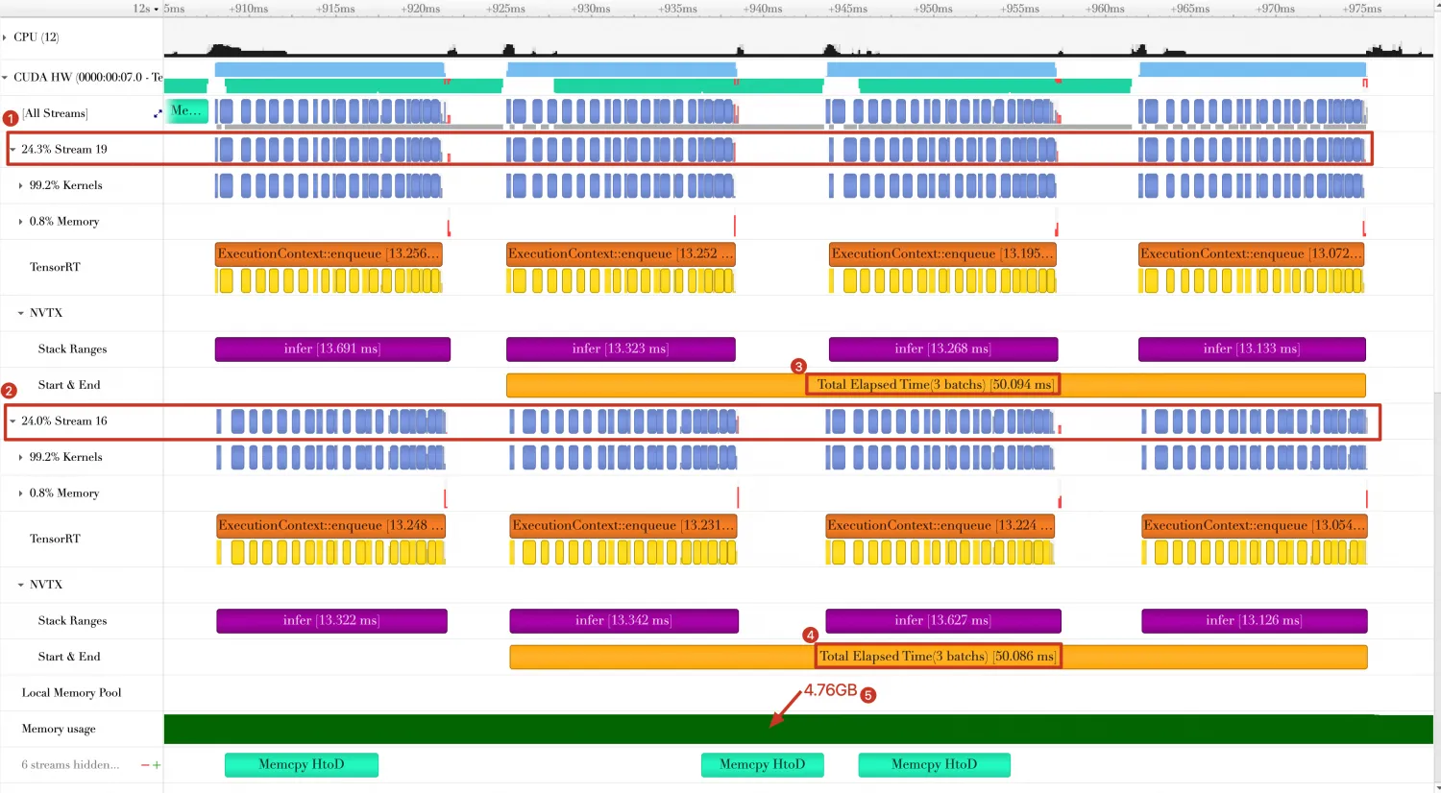1441x793 pixels.
Task: Expand the CPU (12) row
Action: point(5,37)
